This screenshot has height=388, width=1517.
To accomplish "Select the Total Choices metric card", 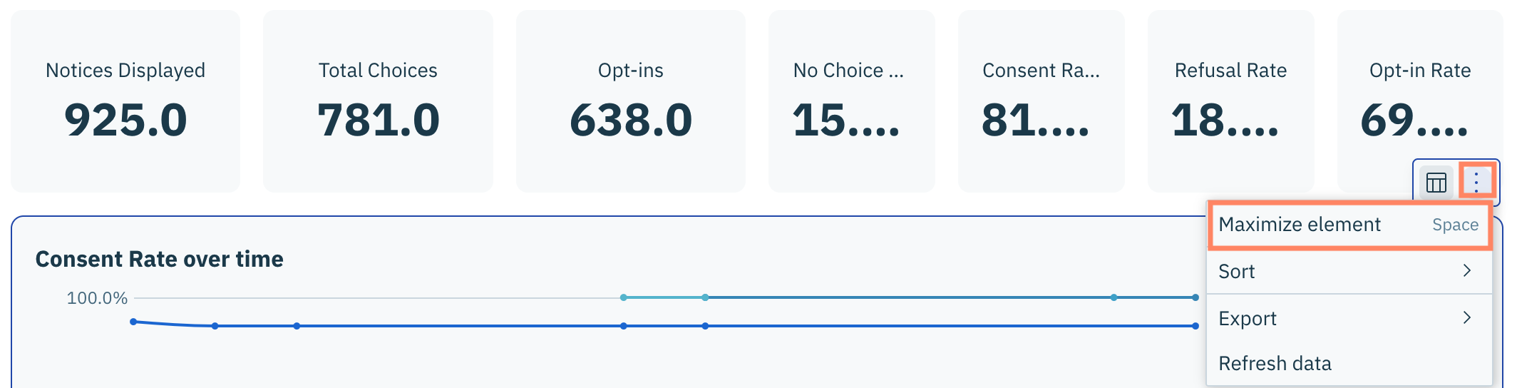I will (x=378, y=101).
